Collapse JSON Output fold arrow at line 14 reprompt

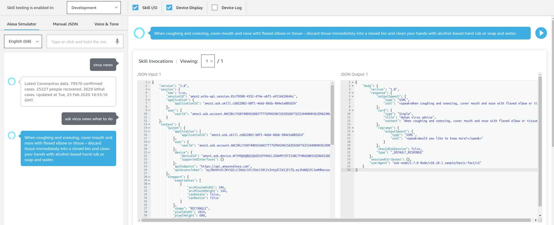click(x=353, y=128)
